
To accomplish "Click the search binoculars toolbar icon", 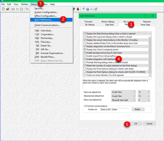I will click(84, 9).
